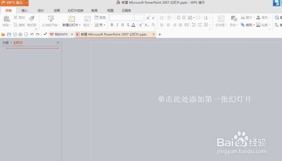
Task: Increase font size with A+ icon
Action: click(148, 17)
